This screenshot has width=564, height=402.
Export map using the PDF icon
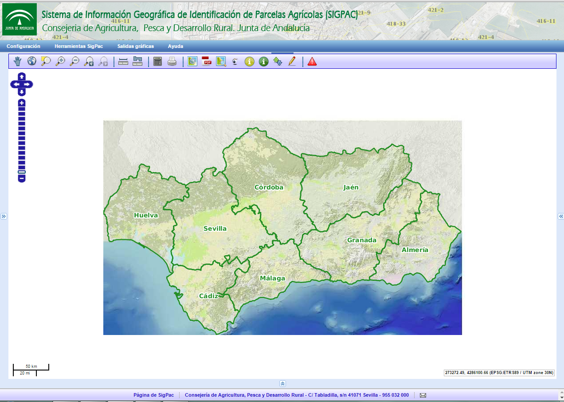pyautogui.click(x=207, y=61)
